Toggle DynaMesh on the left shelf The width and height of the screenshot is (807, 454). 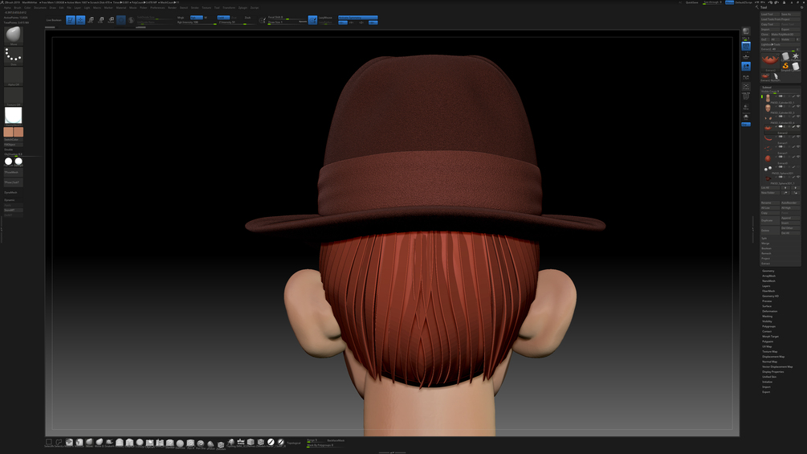(10, 193)
